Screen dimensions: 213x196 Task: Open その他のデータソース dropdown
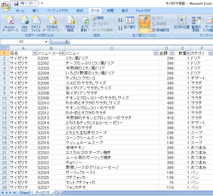[x=52, y=24]
